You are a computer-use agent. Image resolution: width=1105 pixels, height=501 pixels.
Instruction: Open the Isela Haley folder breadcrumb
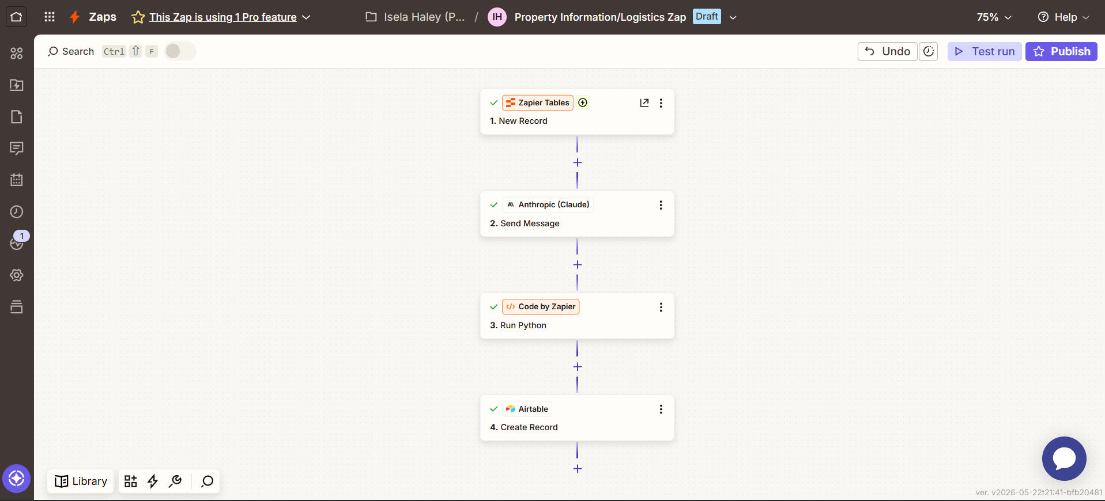coord(424,17)
